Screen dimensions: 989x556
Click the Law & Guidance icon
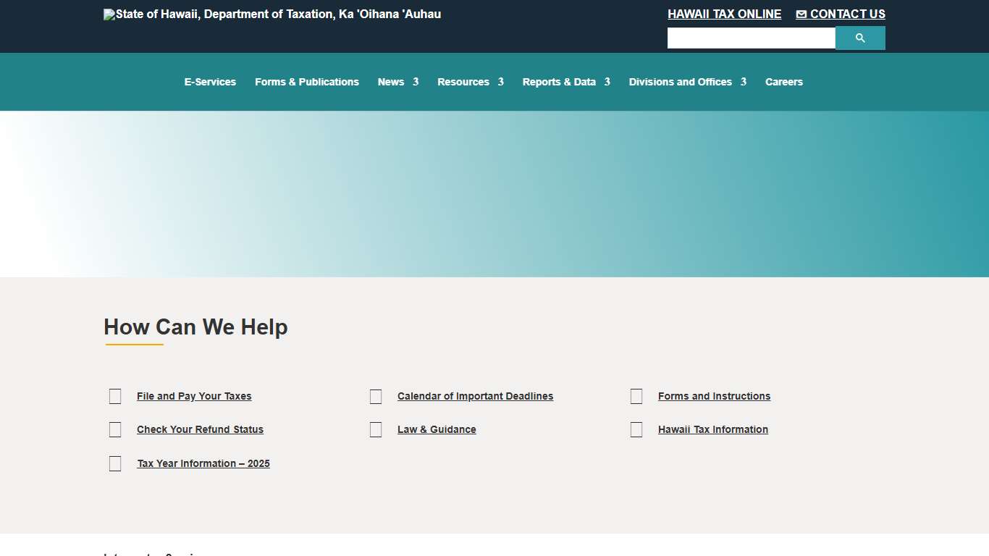coord(375,429)
